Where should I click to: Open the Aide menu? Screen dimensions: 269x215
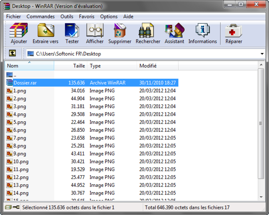(x=128, y=16)
